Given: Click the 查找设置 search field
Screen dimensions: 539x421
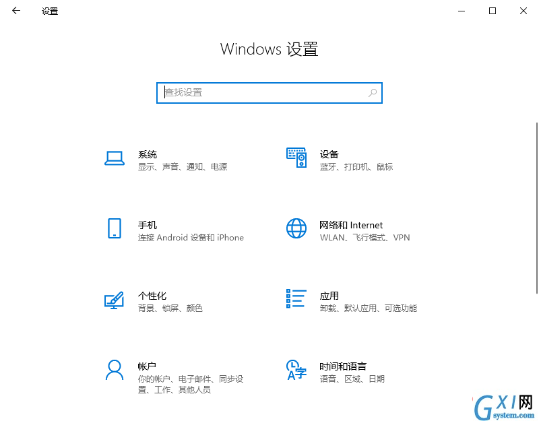Looking at the screenshot, I should (x=269, y=93).
